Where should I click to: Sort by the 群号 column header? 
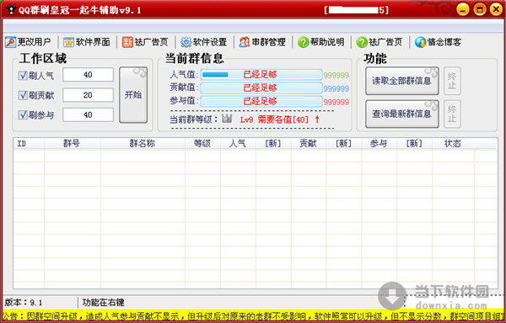(73, 144)
